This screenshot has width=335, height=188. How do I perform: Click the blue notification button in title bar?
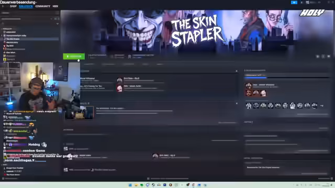(294, 2)
